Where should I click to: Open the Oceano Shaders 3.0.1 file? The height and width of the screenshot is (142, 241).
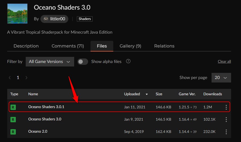46,107
